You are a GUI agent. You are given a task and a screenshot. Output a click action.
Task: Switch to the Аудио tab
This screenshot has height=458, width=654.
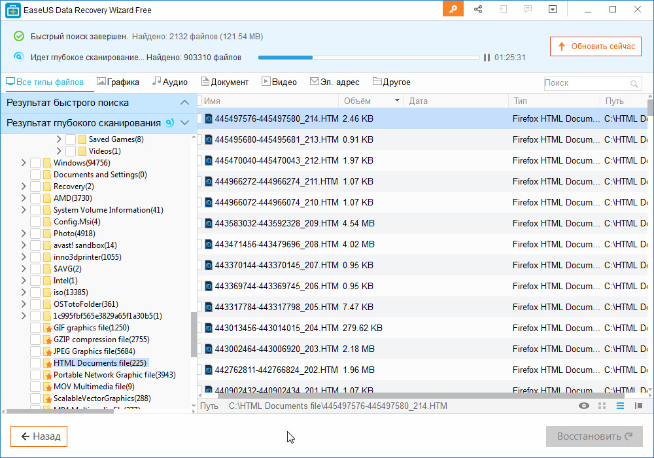(x=170, y=82)
